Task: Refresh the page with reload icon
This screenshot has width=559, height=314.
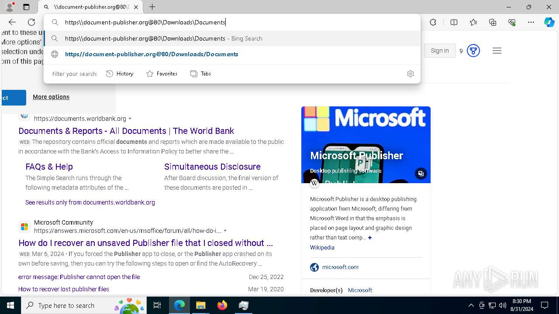Action: coord(31,22)
